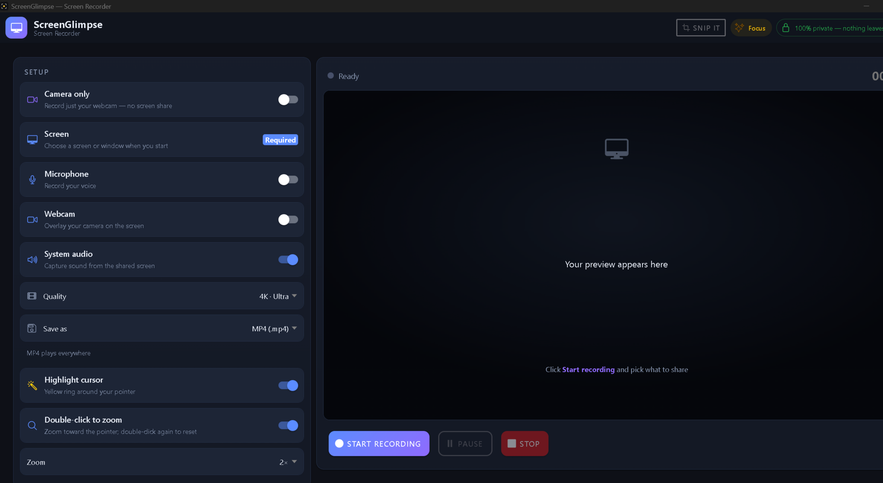
Task: Enable the Webcam overlay toggle
Action: click(288, 220)
